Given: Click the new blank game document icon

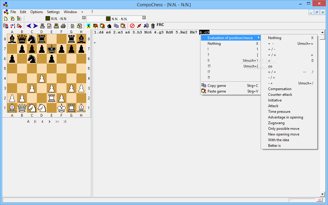Looking at the screenshot, I should (6, 19).
